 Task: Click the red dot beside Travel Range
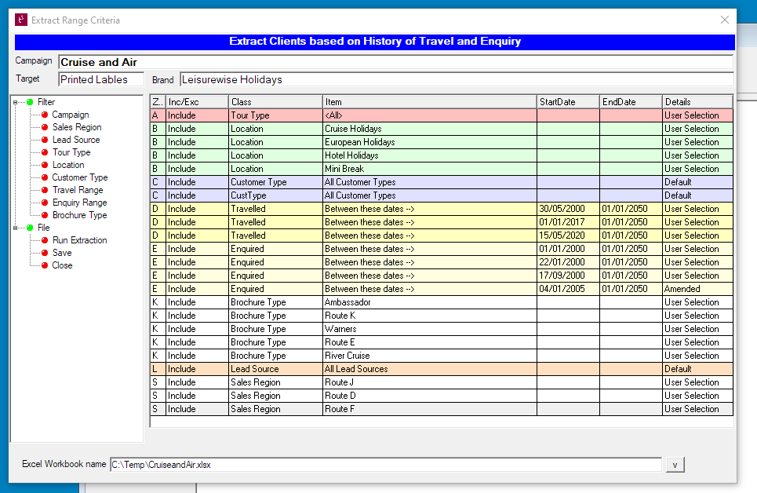click(45, 190)
